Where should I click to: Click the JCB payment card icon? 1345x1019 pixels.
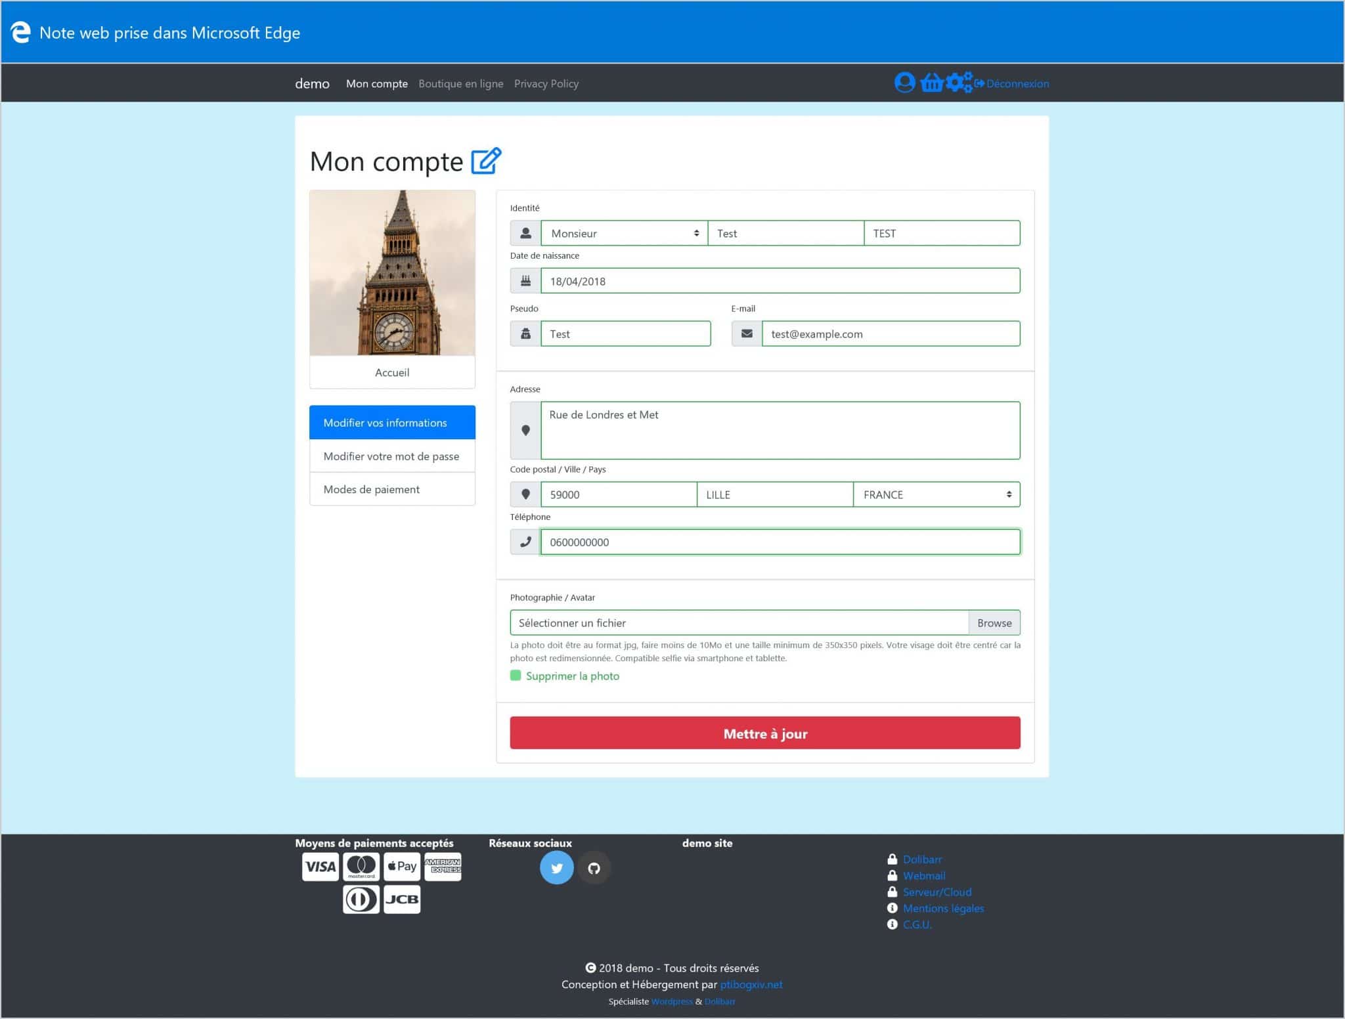point(401,899)
